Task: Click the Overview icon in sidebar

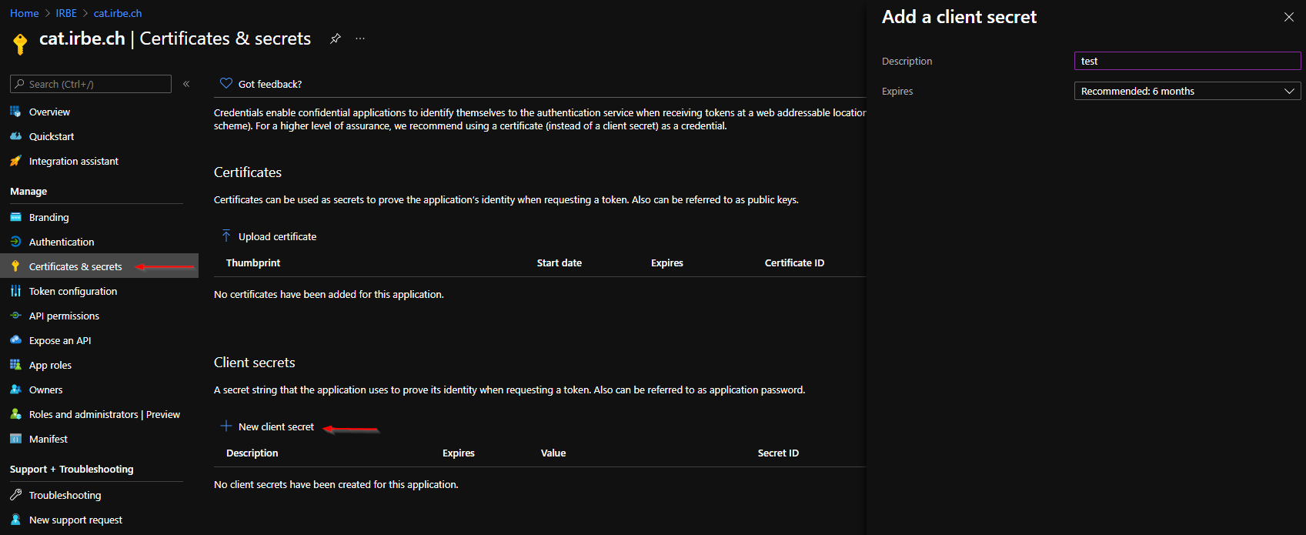Action: tap(15, 112)
